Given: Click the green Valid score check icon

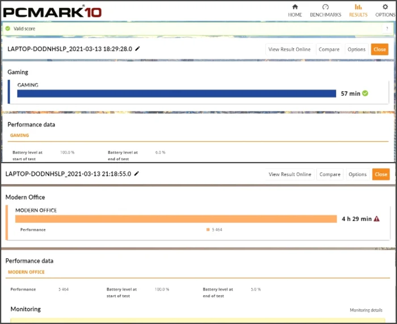Looking at the screenshot, I should [8, 28].
